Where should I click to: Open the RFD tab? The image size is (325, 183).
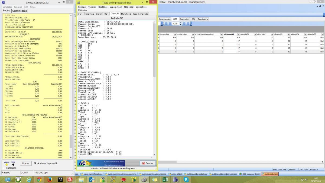click(x=106, y=14)
